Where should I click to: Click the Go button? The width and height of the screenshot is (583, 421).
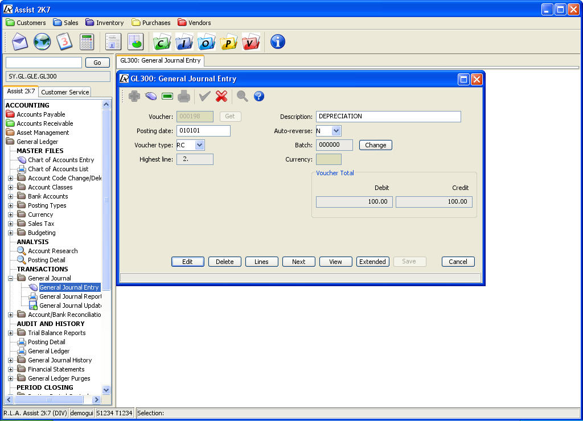[97, 63]
